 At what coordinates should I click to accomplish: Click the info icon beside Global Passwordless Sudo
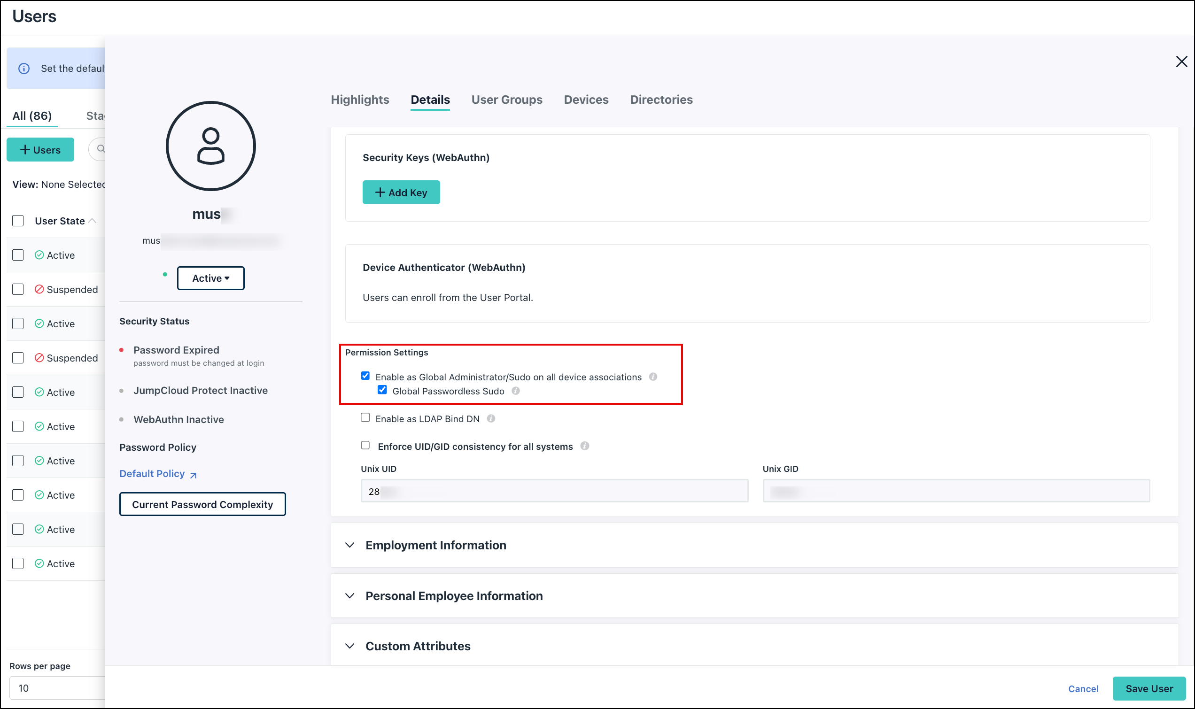(516, 391)
